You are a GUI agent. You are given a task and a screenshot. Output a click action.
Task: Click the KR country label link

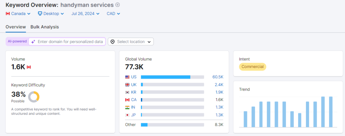[x=134, y=92]
